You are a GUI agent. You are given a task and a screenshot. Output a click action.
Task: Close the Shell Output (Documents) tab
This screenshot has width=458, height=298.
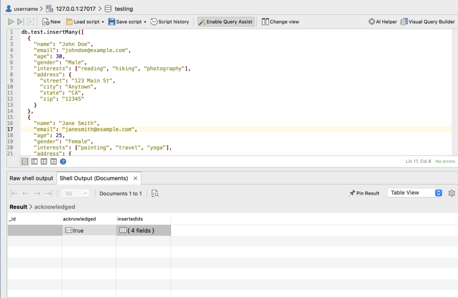coord(135,178)
